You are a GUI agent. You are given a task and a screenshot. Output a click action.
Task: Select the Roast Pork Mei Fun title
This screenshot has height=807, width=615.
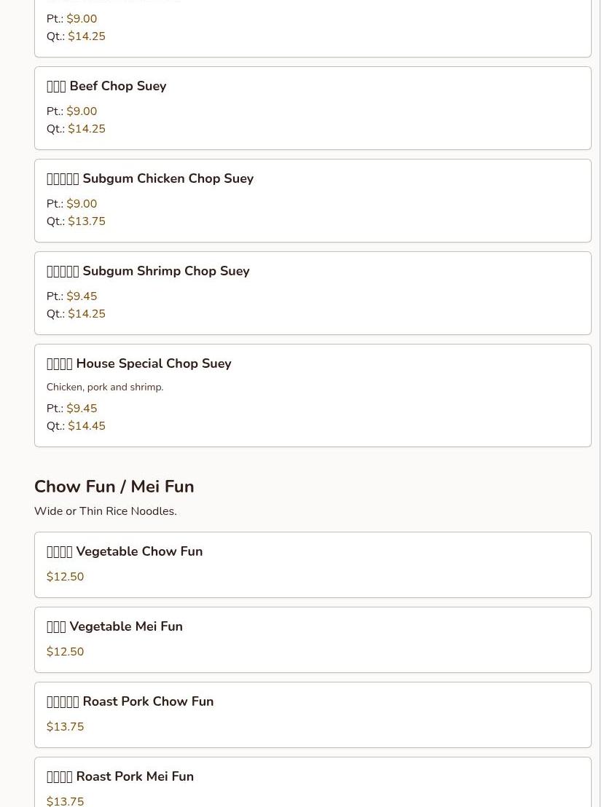[120, 776]
